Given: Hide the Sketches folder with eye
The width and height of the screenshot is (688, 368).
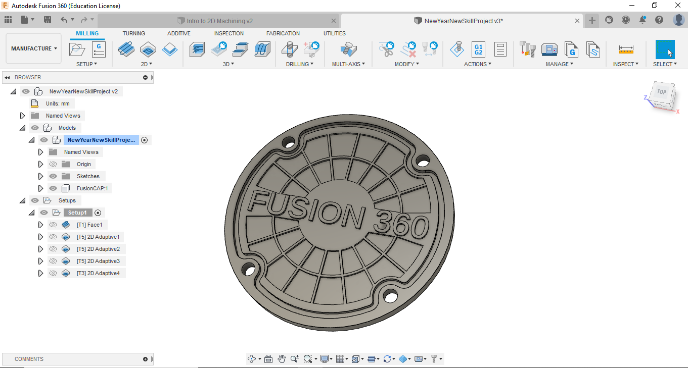Looking at the screenshot, I should tap(53, 176).
